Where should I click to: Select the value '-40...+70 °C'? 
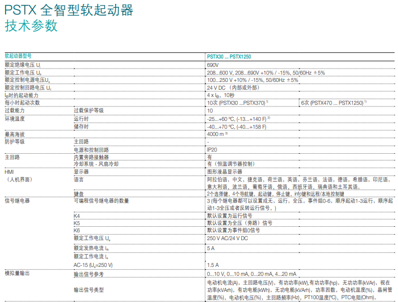[x=220, y=126]
